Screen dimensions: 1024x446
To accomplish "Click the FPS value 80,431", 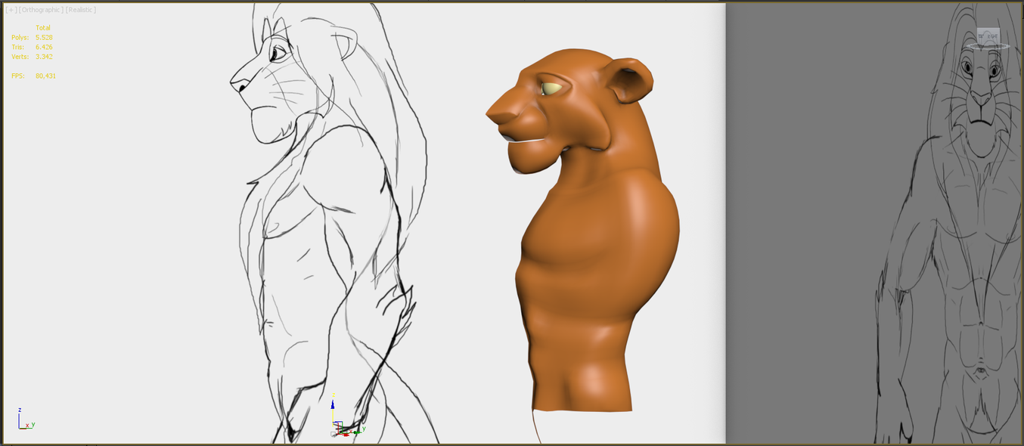I will 45,76.
